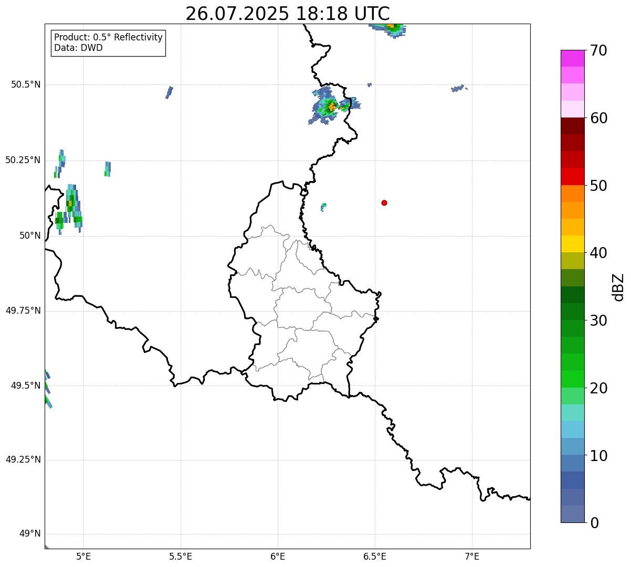Click the turquoise colorbar swatch above the light-blue one
Viewport: 631px width, 567px height.
(x=572, y=413)
